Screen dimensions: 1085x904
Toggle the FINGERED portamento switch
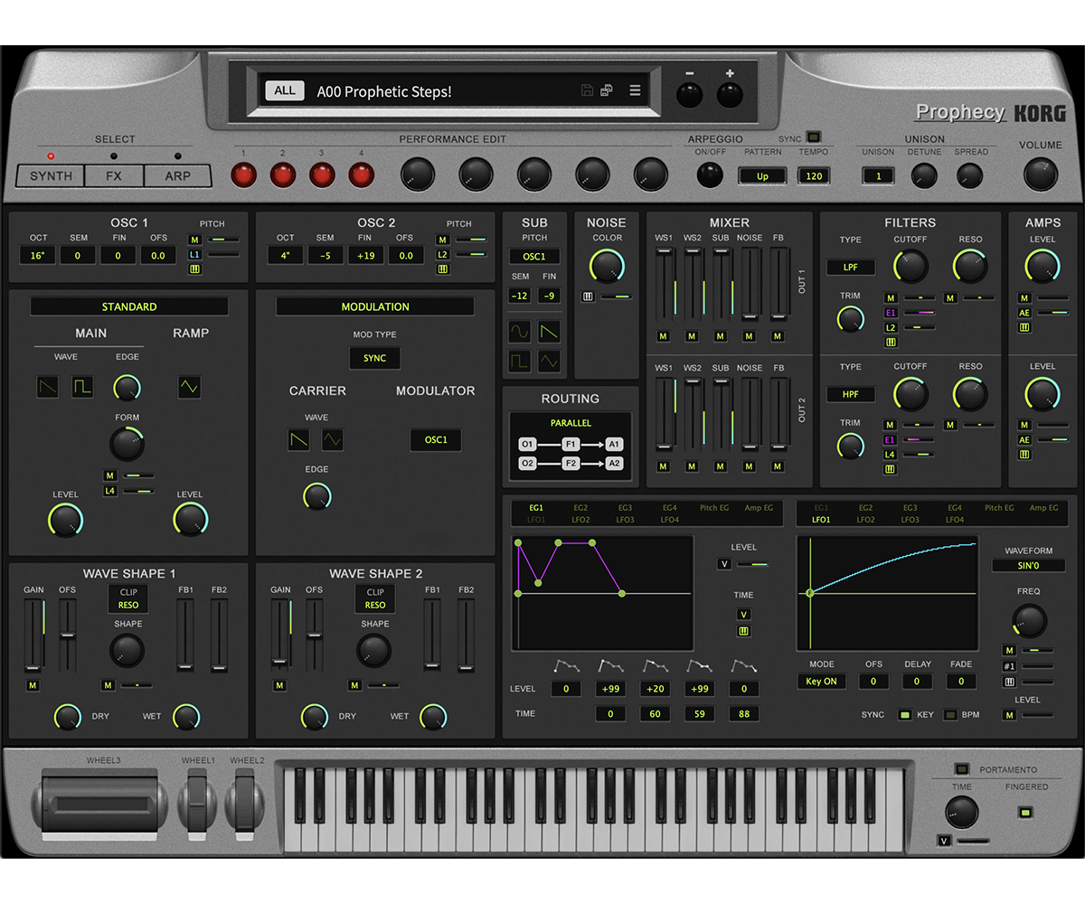pos(1024,812)
